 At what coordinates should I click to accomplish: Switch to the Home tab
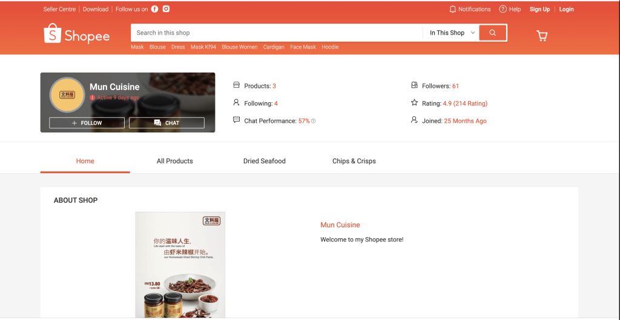point(85,161)
